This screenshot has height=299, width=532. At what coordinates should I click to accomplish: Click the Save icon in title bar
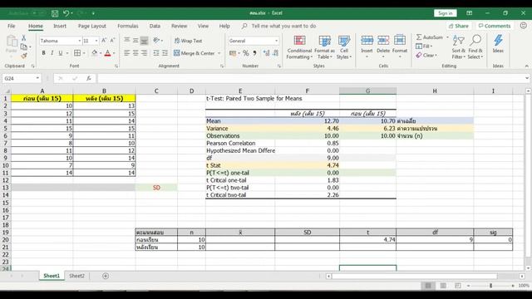click(55, 13)
